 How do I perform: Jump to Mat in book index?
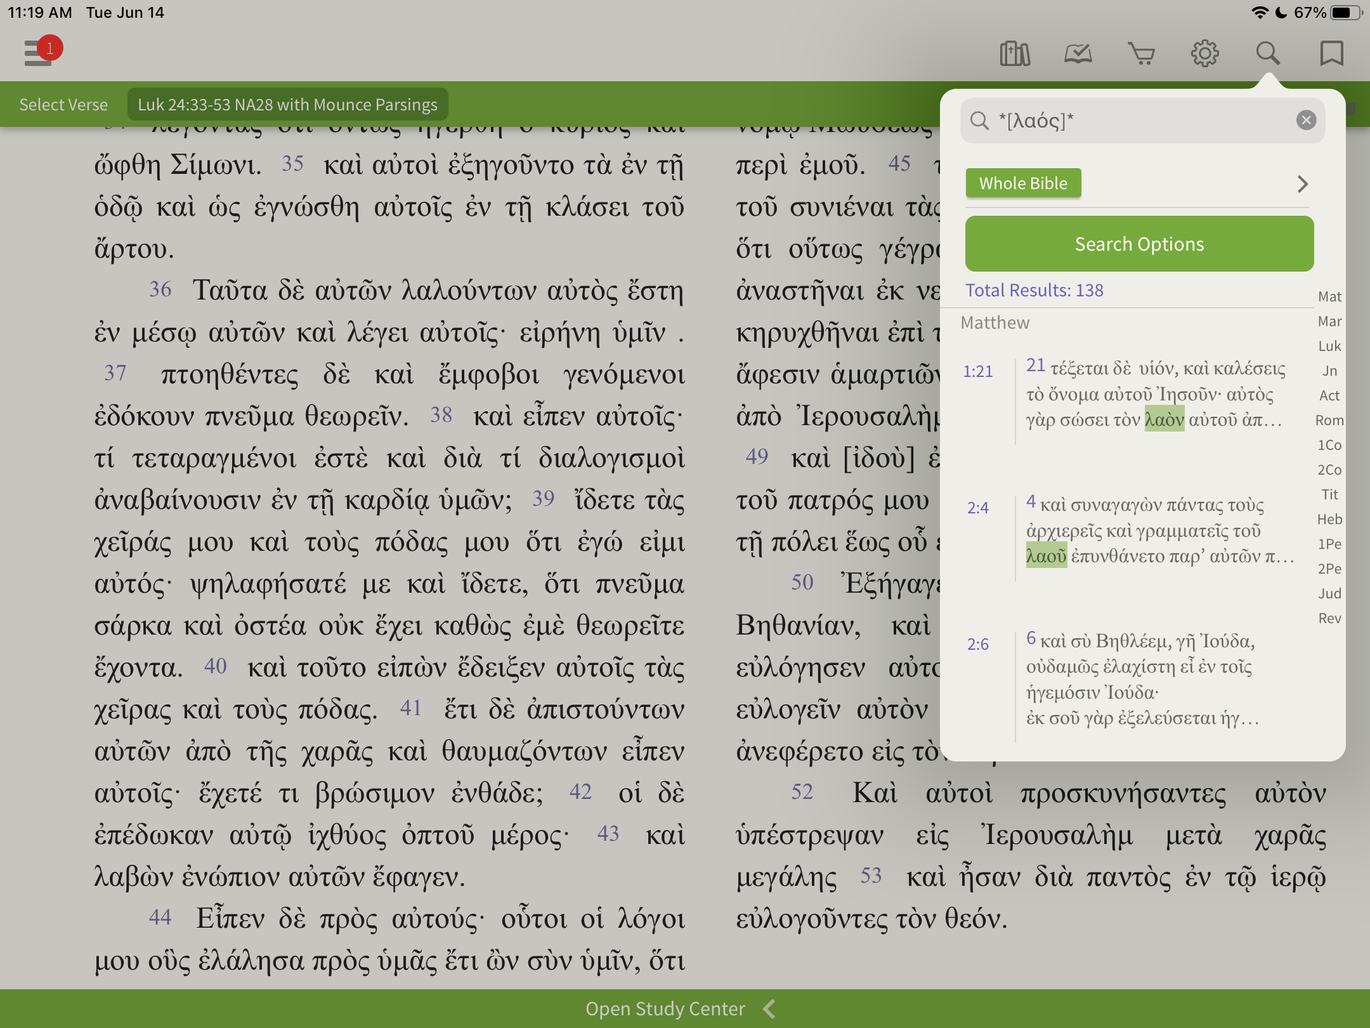1329,296
